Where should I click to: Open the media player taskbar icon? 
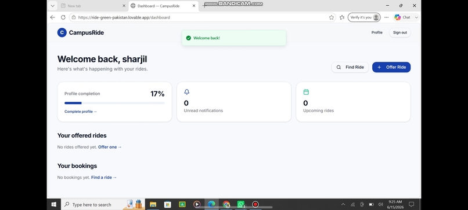(x=197, y=204)
